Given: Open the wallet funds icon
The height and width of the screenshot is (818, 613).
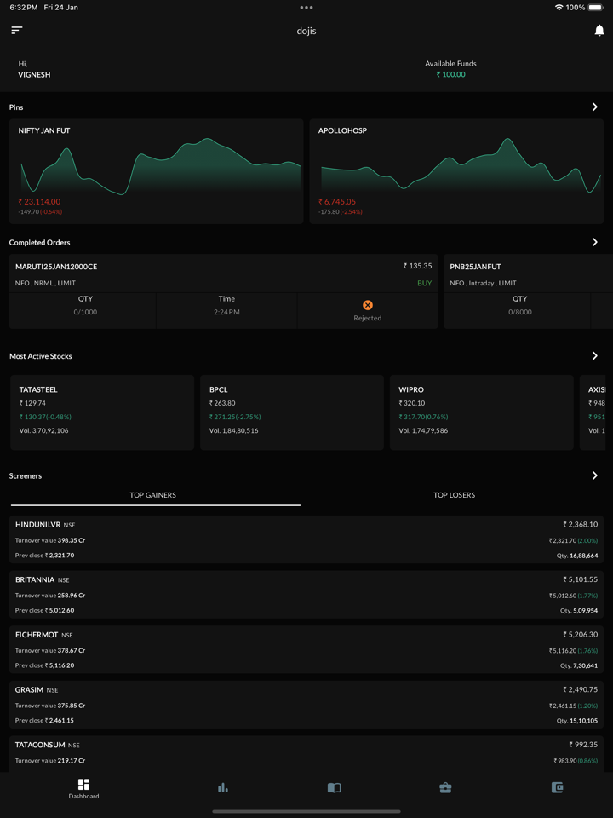Looking at the screenshot, I should [557, 788].
